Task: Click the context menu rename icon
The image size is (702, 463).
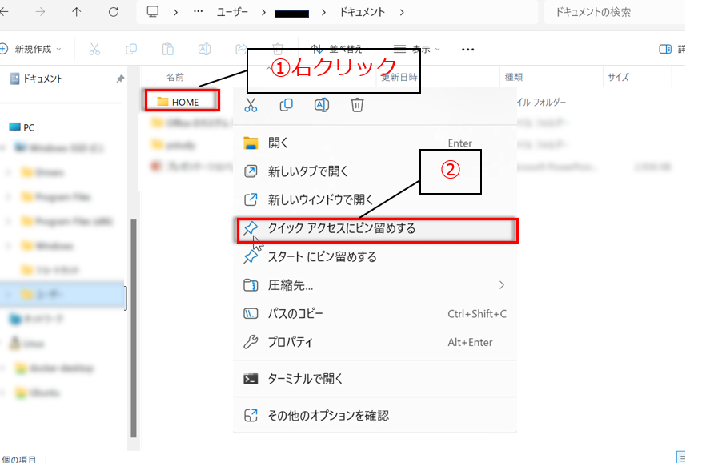Action: (322, 105)
